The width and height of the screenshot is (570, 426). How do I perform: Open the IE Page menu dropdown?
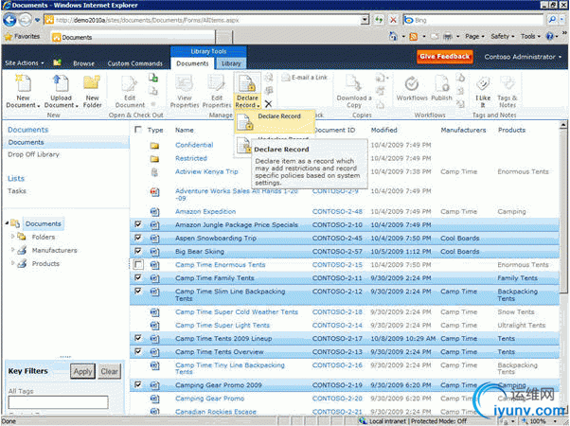474,36
